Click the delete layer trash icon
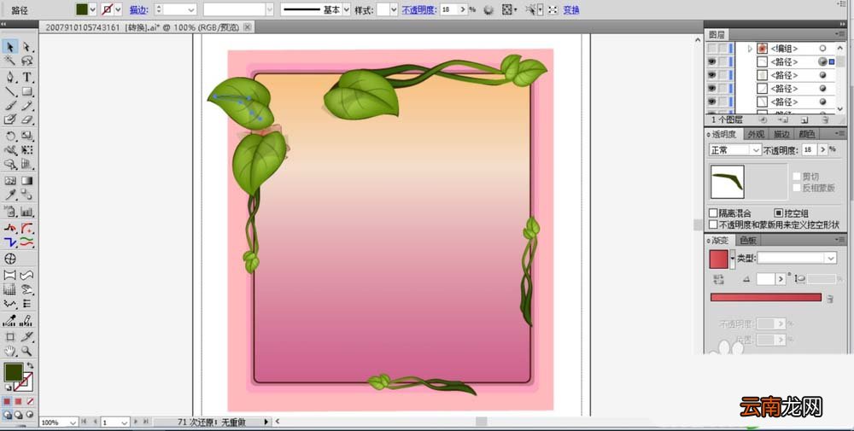 click(825, 119)
